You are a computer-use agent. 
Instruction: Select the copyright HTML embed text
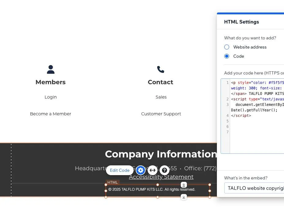click(152, 189)
